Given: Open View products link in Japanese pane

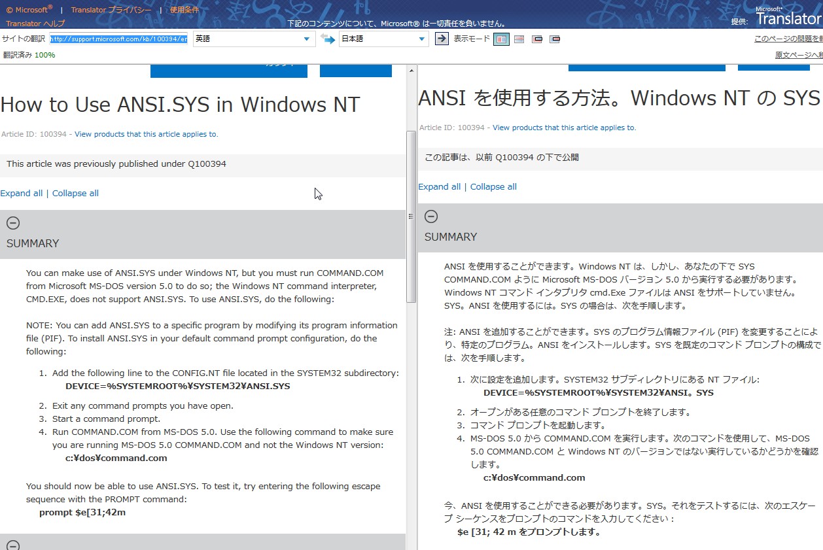Looking at the screenshot, I should (564, 128).
